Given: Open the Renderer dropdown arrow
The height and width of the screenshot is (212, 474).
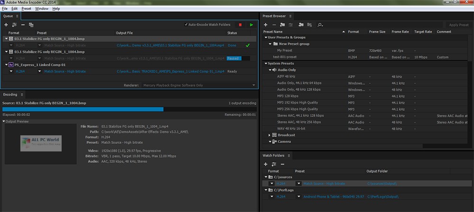Looking at the screenshot, I should (x=254, y=86).
